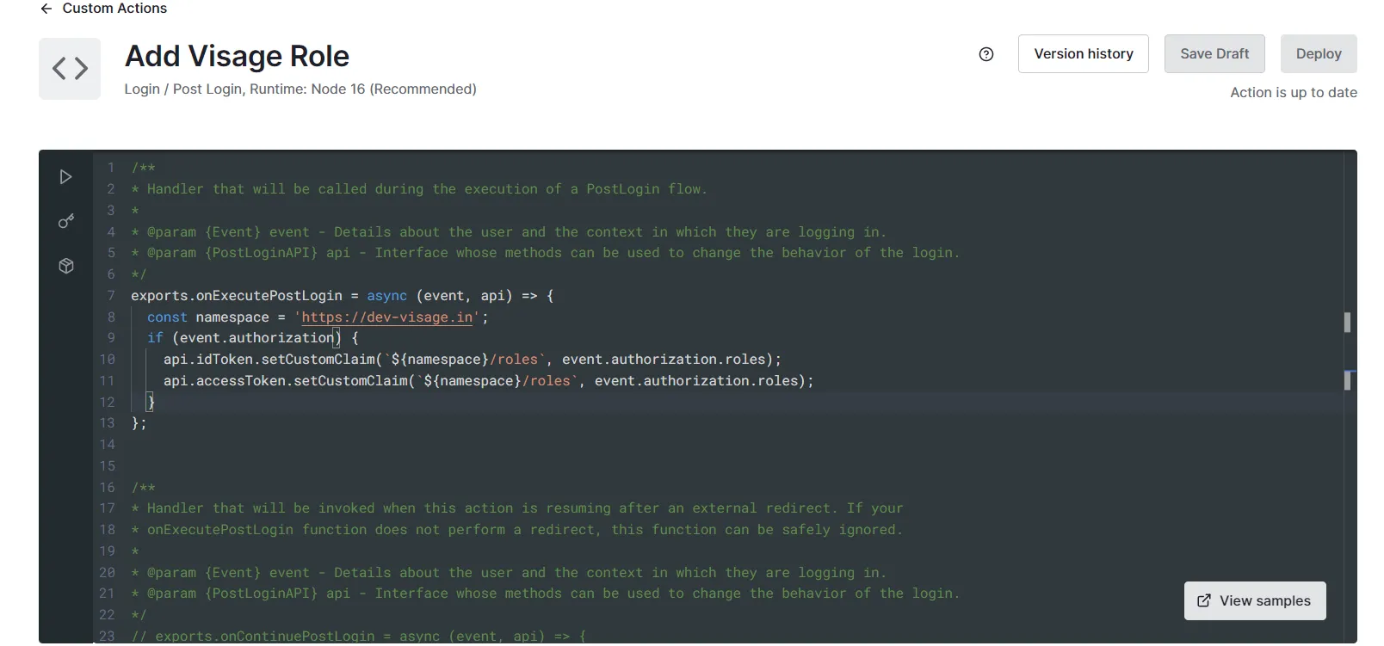Click the code brackets action icon

pyautogui.click(x=70, y=69)
